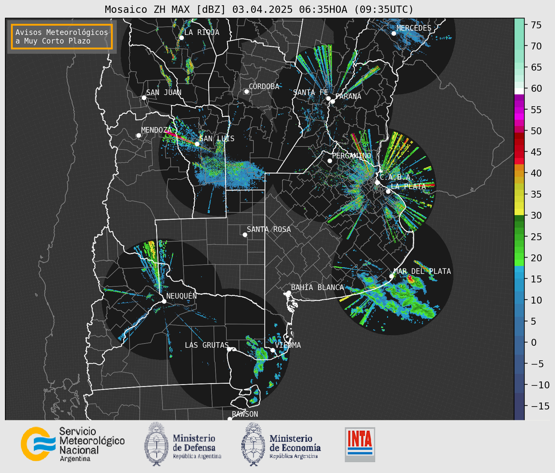The width and height of the screenshot is (555, 473).
Task: Select the La Rioja city marker
Action: [181, 38]
